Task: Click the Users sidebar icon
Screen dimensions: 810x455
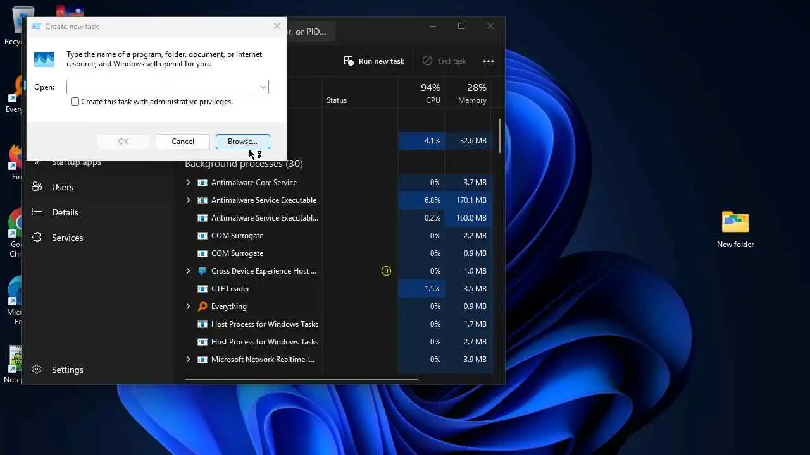Action: [x=37, y=187]
